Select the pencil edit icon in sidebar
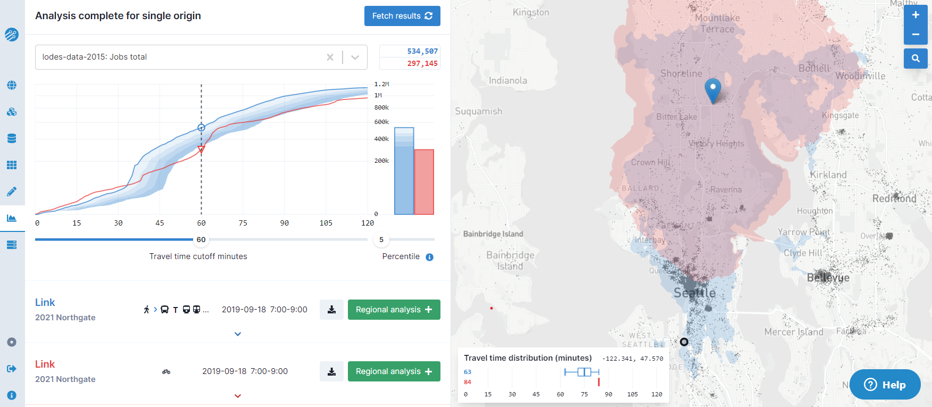 (12, 192)
